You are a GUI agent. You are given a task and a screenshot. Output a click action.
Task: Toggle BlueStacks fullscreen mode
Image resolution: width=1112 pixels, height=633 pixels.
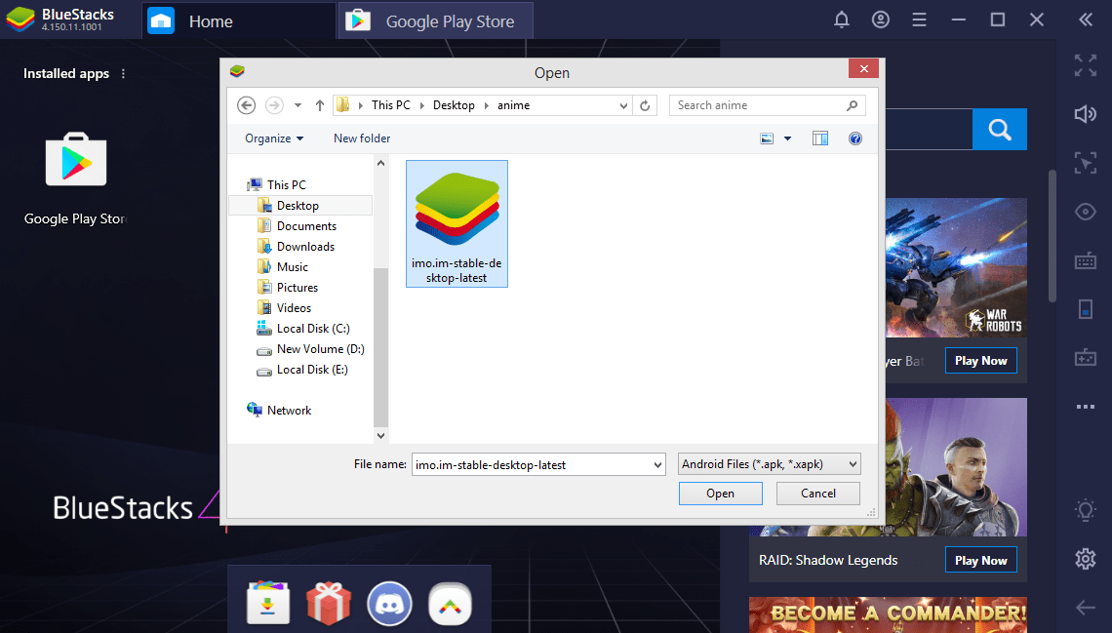click(x=1085, y=65)
